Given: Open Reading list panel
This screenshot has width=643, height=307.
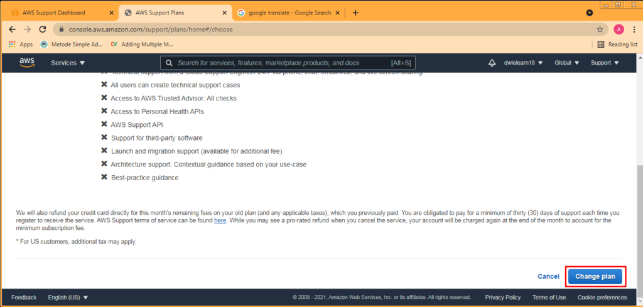Looking at the screenshot, I should [x=618, y=45].
